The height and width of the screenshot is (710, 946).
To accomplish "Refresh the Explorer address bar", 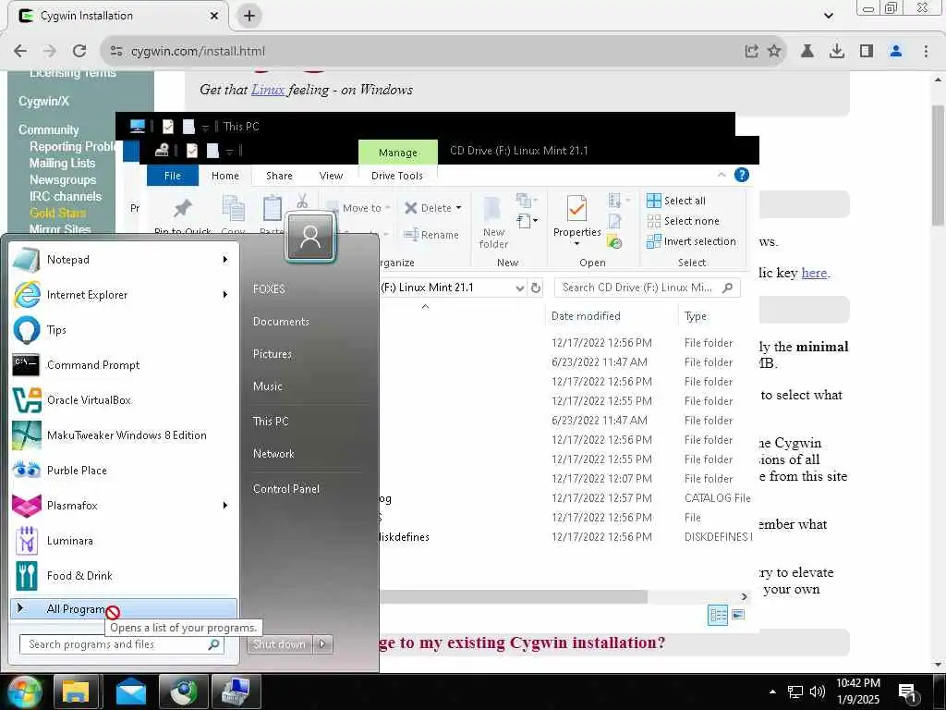I will click(536, 288).
